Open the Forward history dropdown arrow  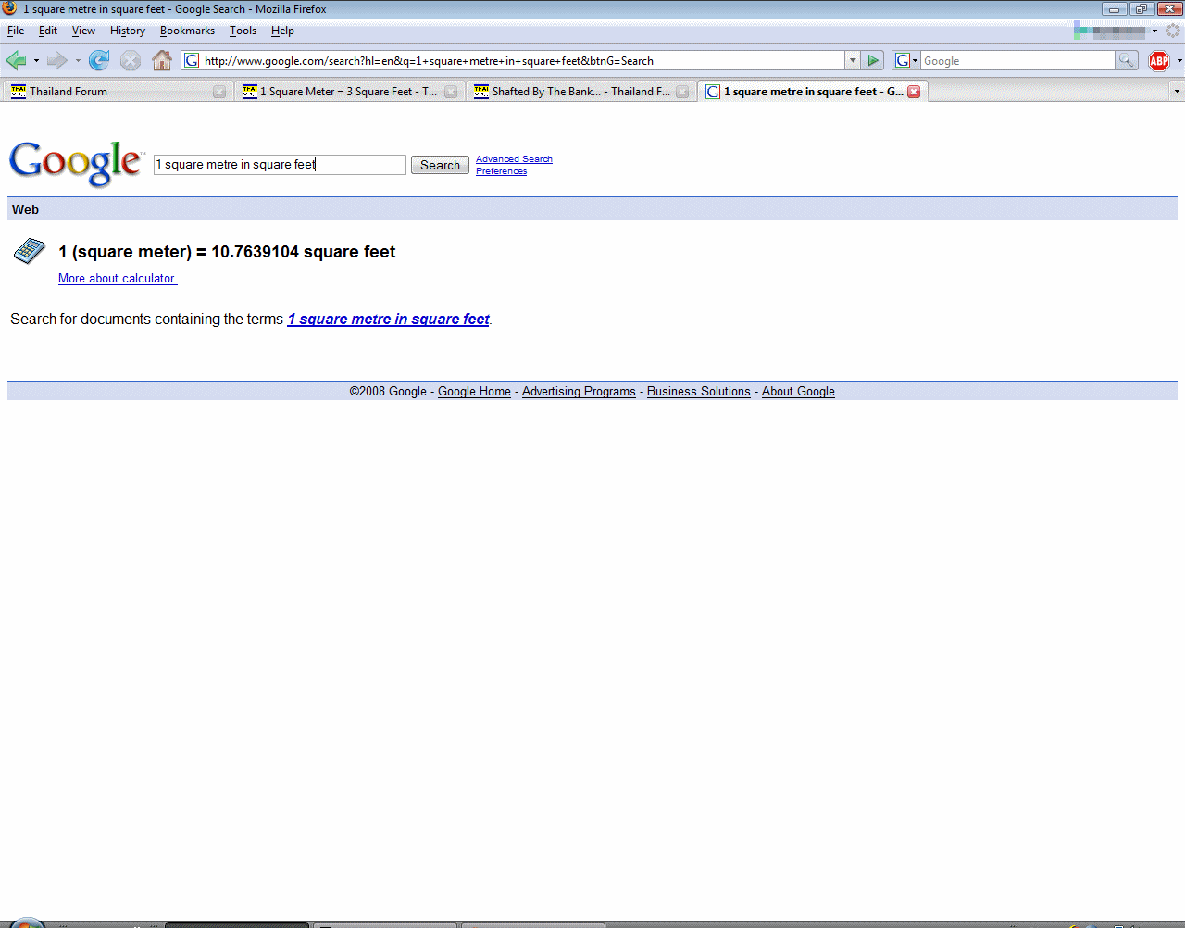pyautogui.click(x=78, y=61)
